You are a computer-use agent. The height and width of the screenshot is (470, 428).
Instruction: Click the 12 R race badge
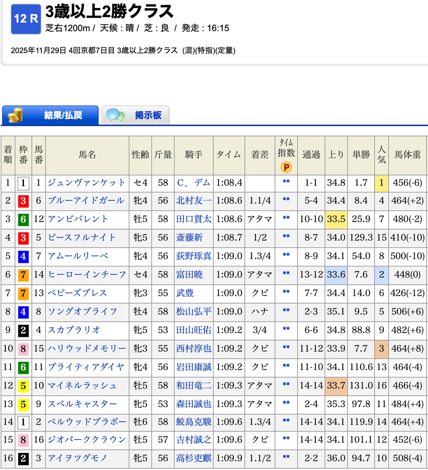click(x=26, y=19)
